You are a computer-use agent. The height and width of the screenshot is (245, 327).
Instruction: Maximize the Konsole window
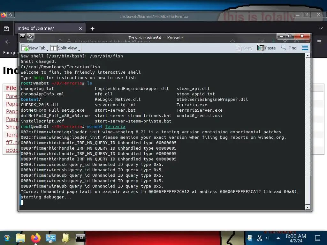tap(290, 36)
